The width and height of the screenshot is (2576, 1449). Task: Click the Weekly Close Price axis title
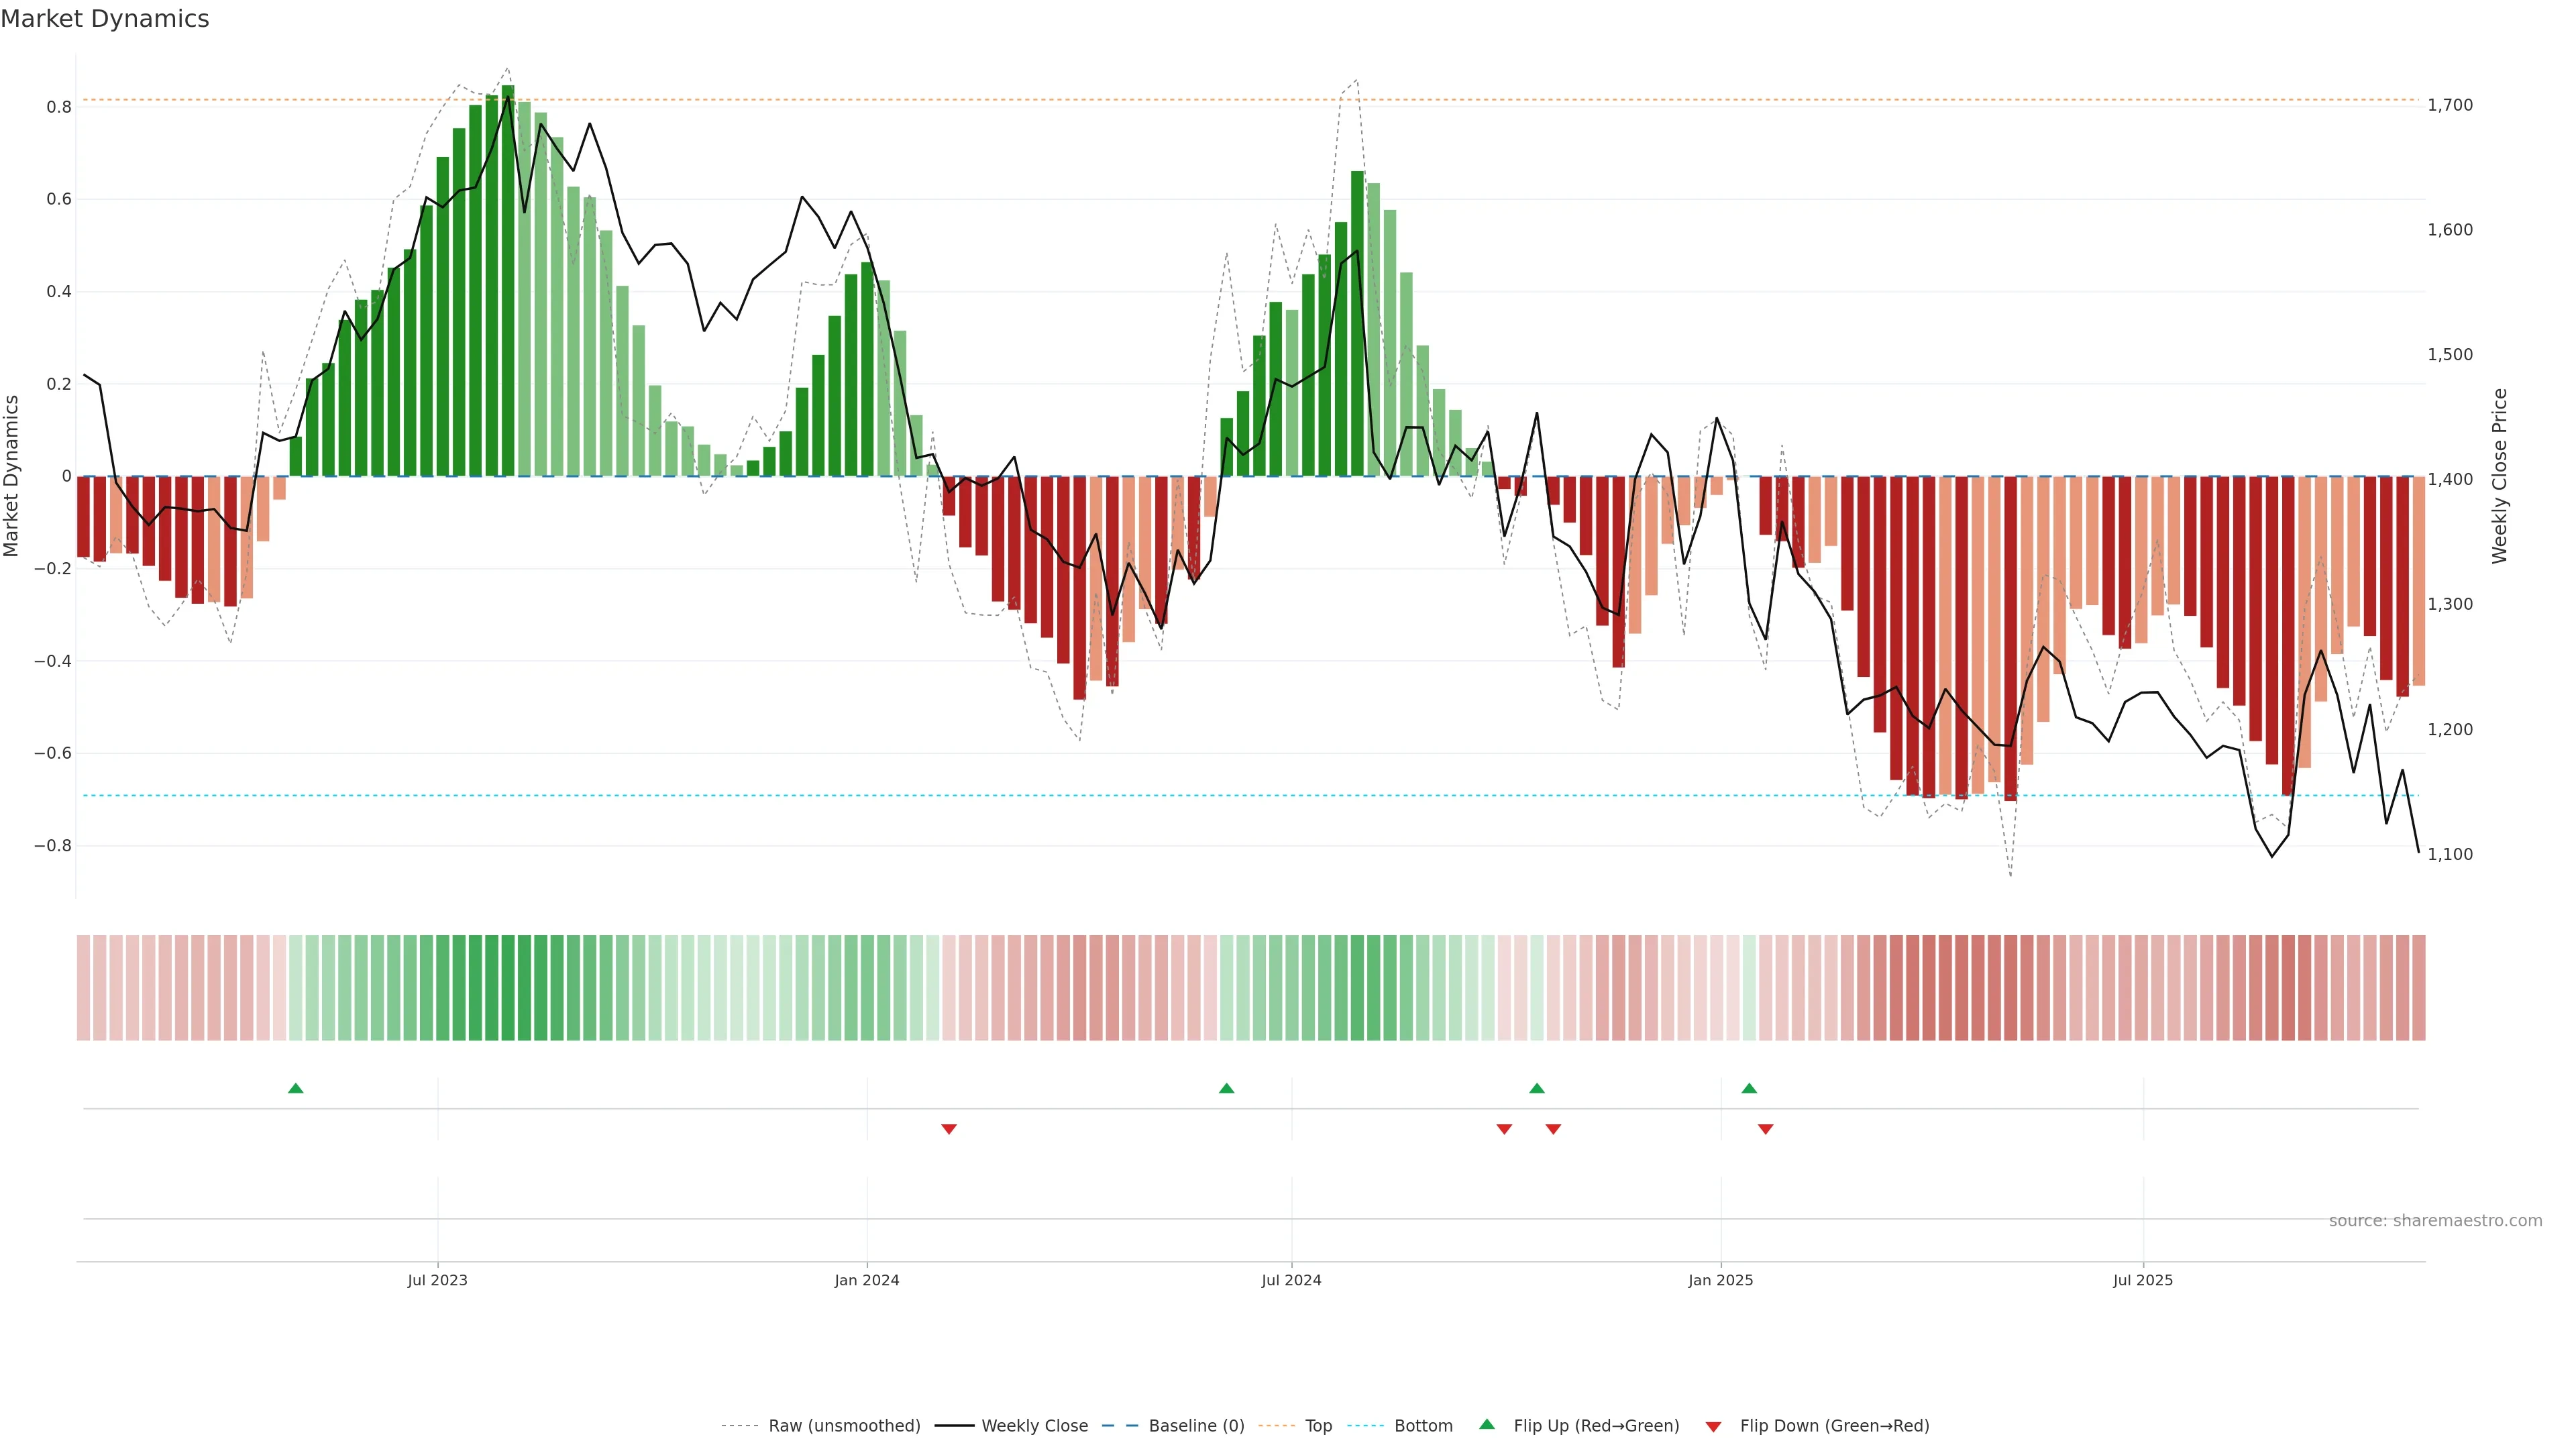[2499, 476]
